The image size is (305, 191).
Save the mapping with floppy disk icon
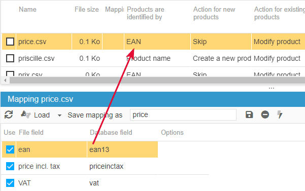249,114
